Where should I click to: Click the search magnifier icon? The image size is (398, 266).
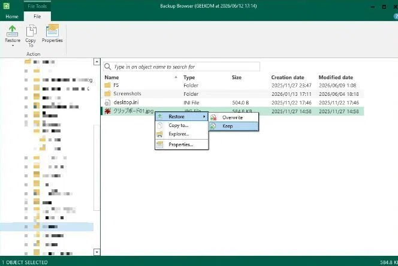pyautogui.click(x=108, y=66)
